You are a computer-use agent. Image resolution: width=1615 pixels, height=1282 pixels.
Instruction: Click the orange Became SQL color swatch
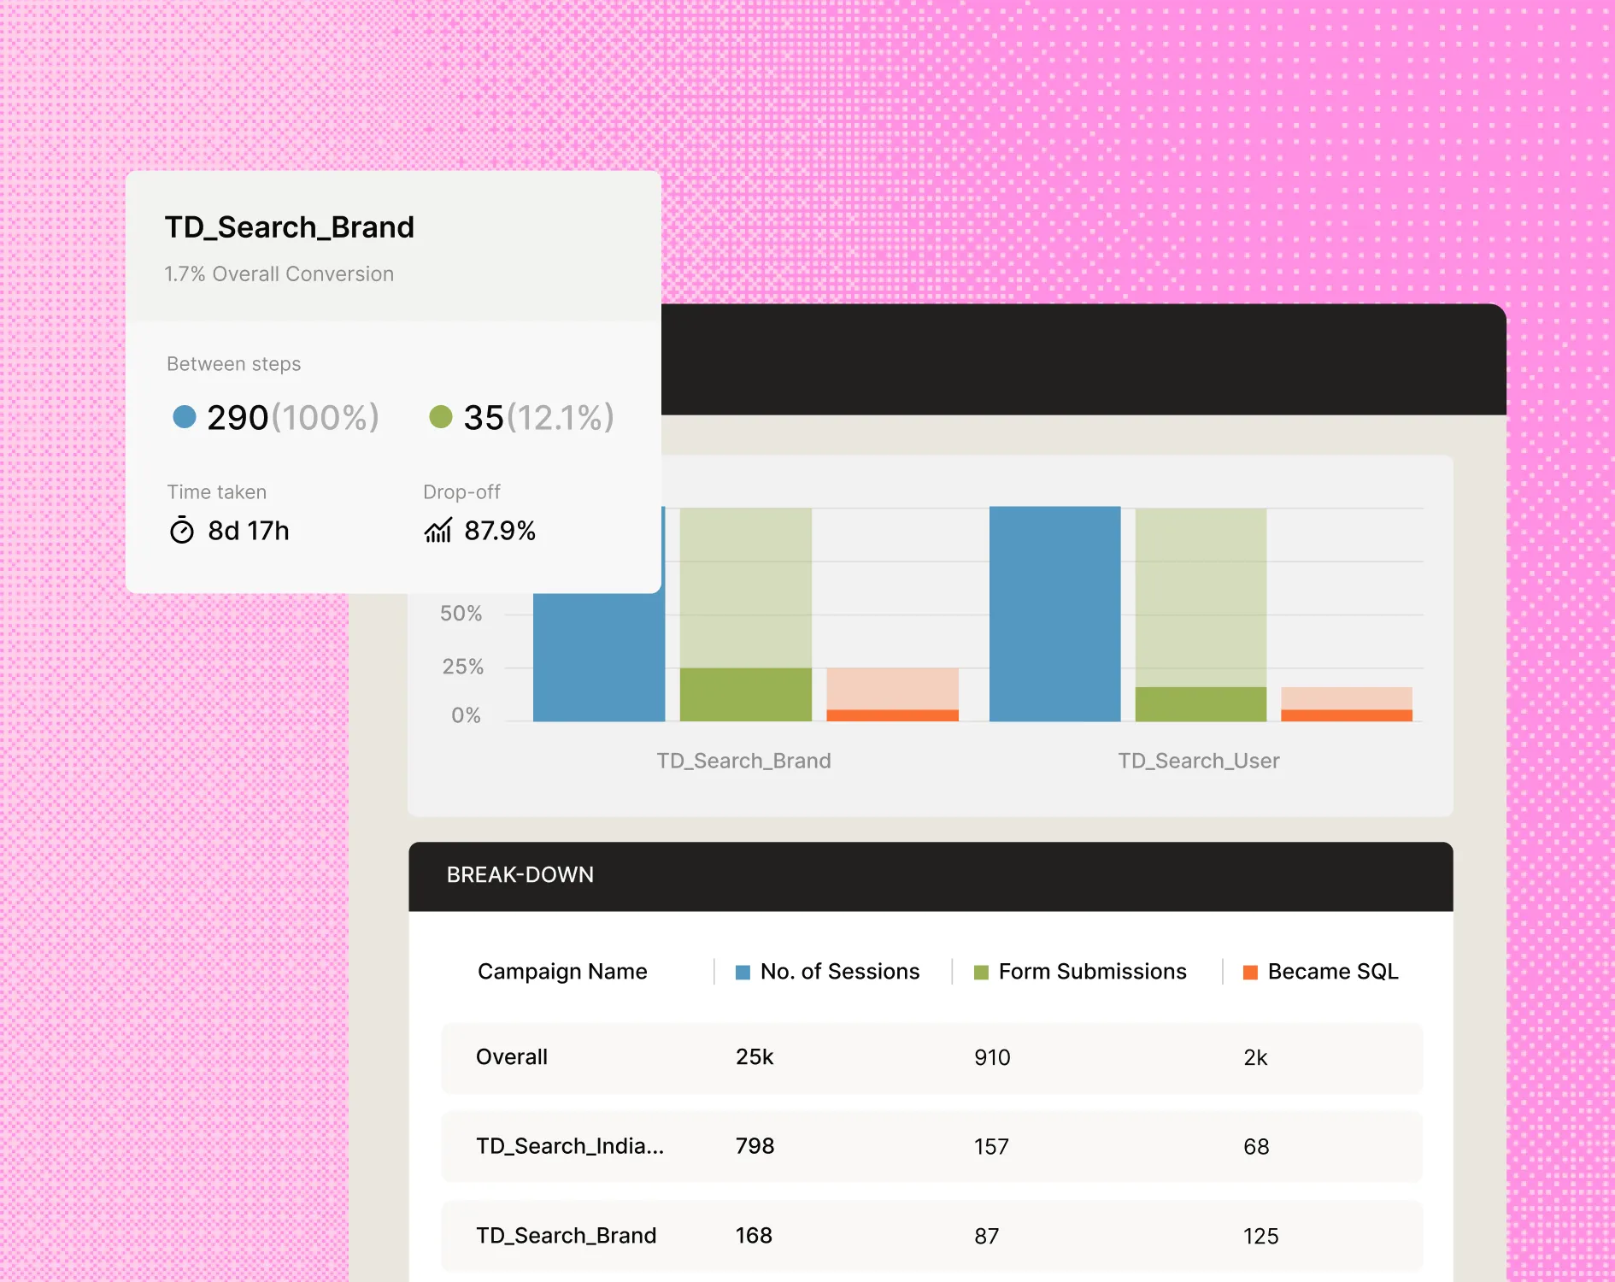click(1249, 971)
